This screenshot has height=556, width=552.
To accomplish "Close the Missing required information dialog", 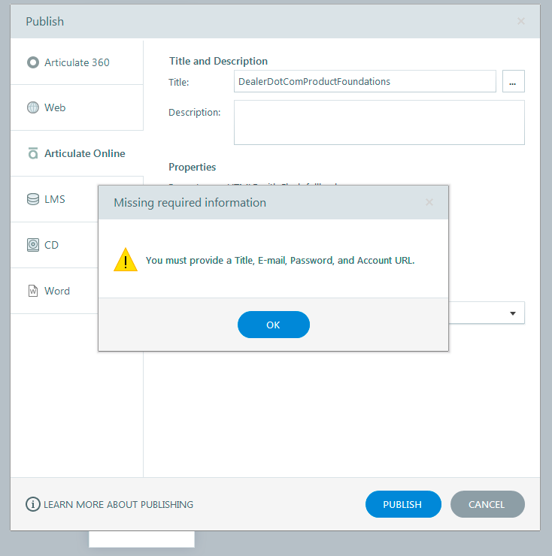I will click(x=429, y=202).
